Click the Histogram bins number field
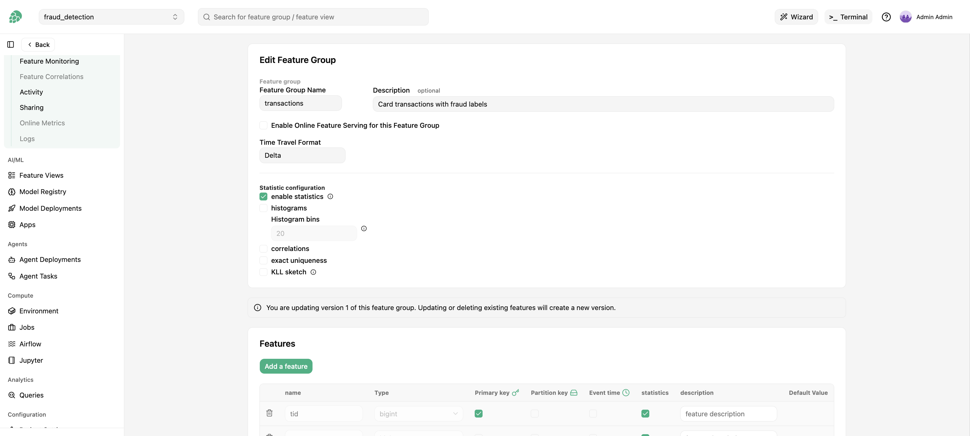This screenshot has height=436, width=970. (x=314, y=233)
